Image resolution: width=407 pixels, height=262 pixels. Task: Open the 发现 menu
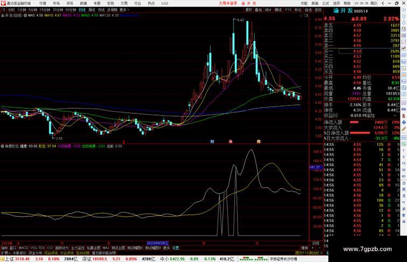pyautogui.click(x=110, y=3)
